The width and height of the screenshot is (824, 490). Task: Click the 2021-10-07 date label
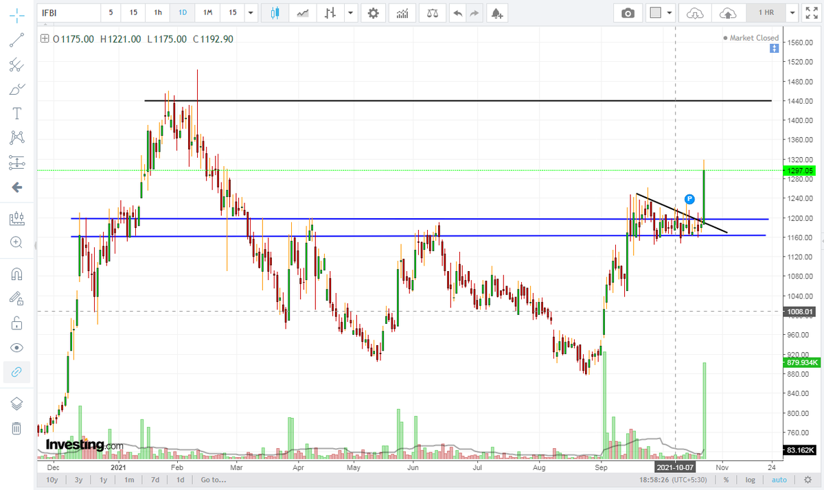click(675, 466)
